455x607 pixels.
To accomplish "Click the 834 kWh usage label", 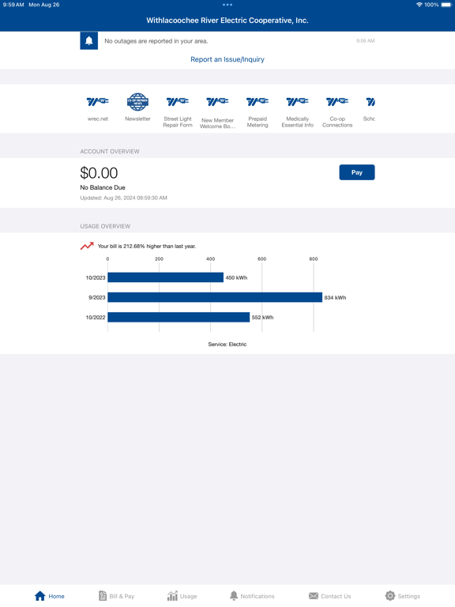I will pyautogui.click(x=335, y=298).
